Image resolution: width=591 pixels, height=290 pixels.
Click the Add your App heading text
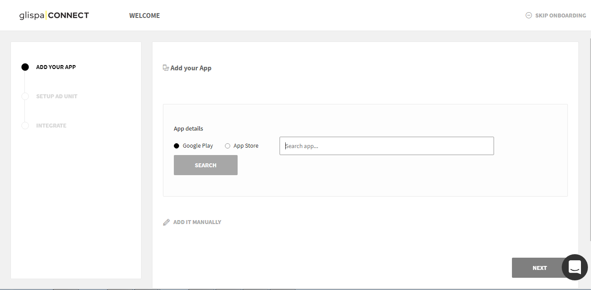(x=191, y=68)
